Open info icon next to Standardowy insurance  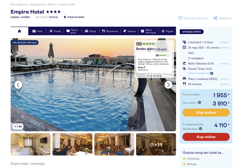point(200,129)
